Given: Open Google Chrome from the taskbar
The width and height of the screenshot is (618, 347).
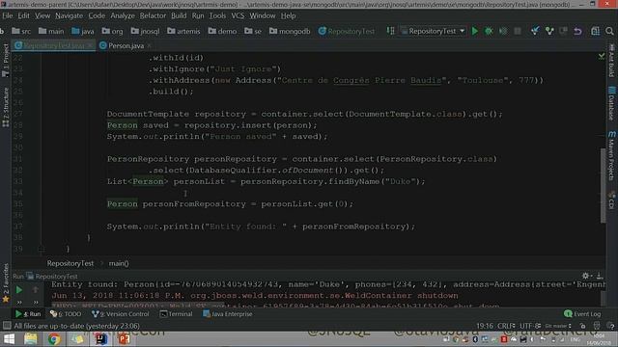Looking at the screenshot, I should pyautogui.click(x=54, y=338).
